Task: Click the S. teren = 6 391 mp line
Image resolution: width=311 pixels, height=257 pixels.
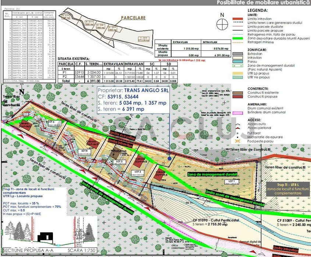Action: [x=121, y=109]
